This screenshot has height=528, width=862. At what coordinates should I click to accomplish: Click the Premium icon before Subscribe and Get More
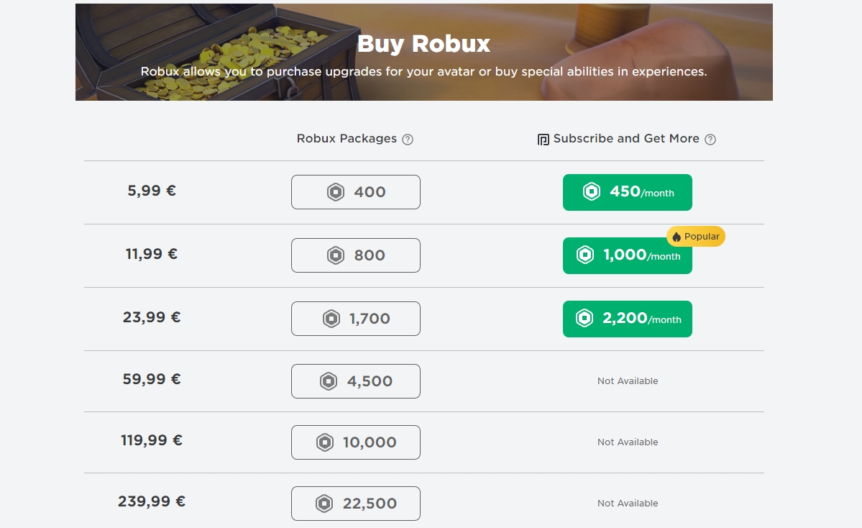pos(544,140)
